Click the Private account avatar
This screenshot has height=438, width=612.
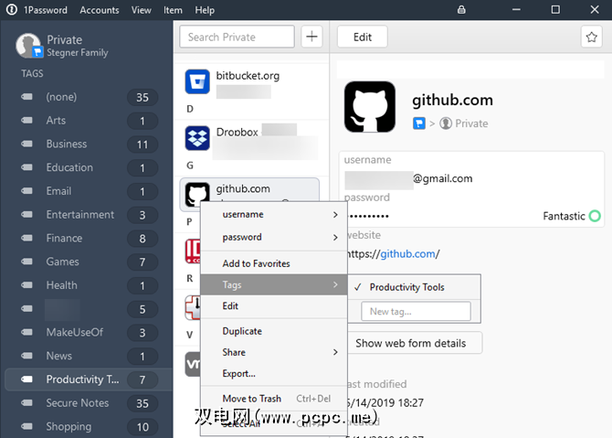(28, 46)
